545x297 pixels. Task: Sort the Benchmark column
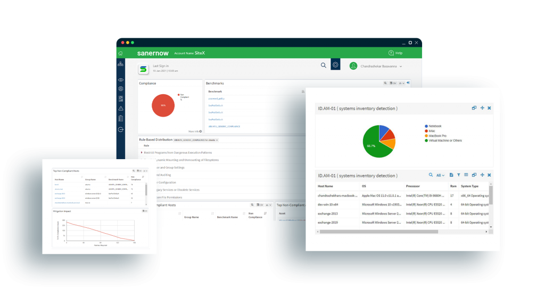click(303, 92)
